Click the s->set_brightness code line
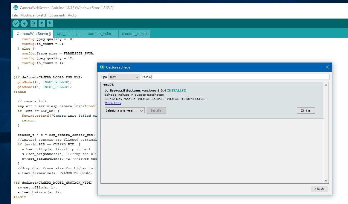 coord(59,154)
